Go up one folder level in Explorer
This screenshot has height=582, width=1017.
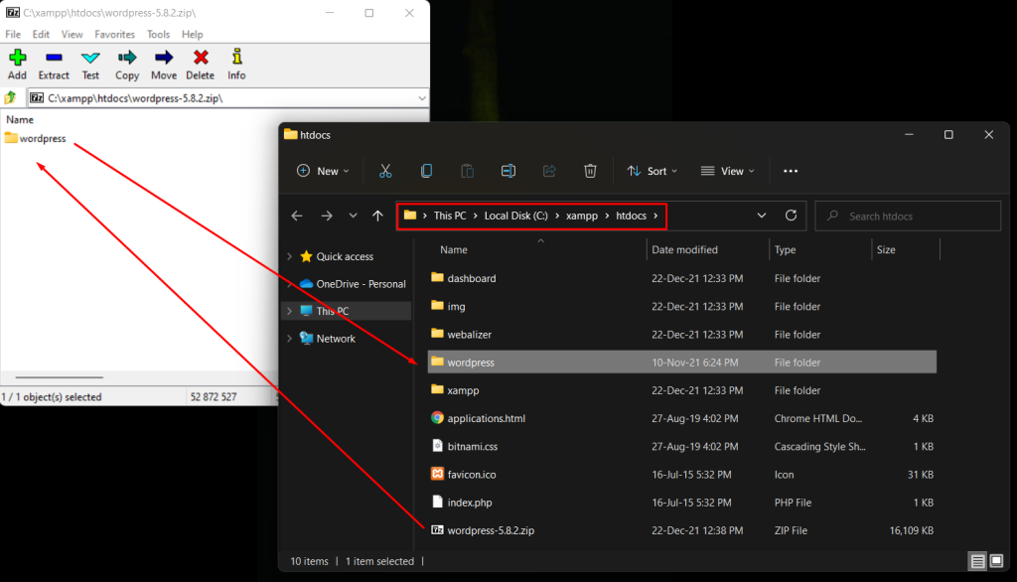pos(377,216)
